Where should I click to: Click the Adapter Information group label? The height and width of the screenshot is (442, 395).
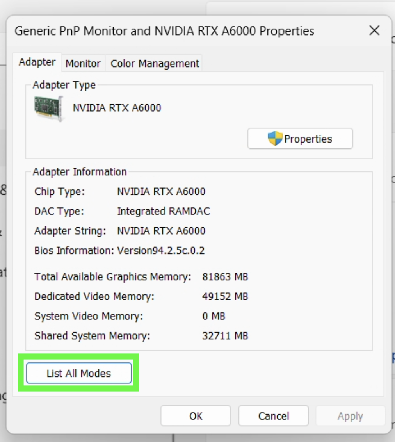point(80,172)
